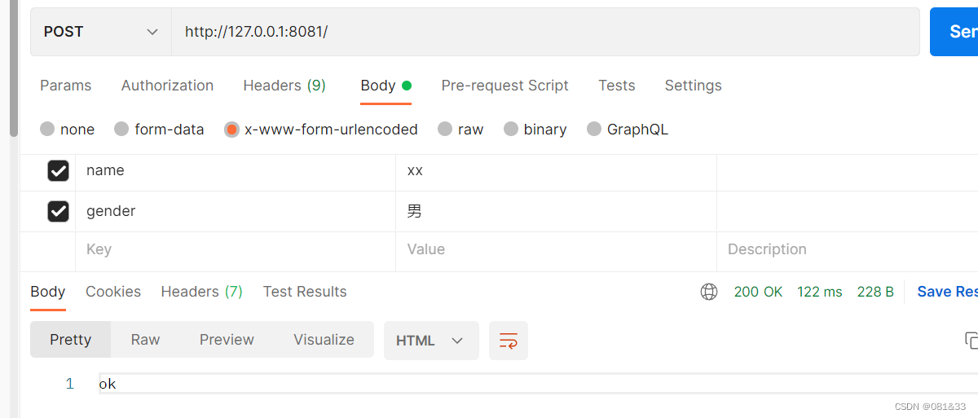Click the wrap lines icon in response toolbar

pos(509,341)
